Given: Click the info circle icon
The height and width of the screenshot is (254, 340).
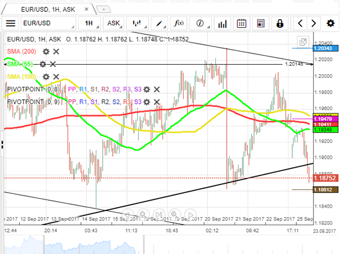Looking at the screenshot, I should [200, 23].
